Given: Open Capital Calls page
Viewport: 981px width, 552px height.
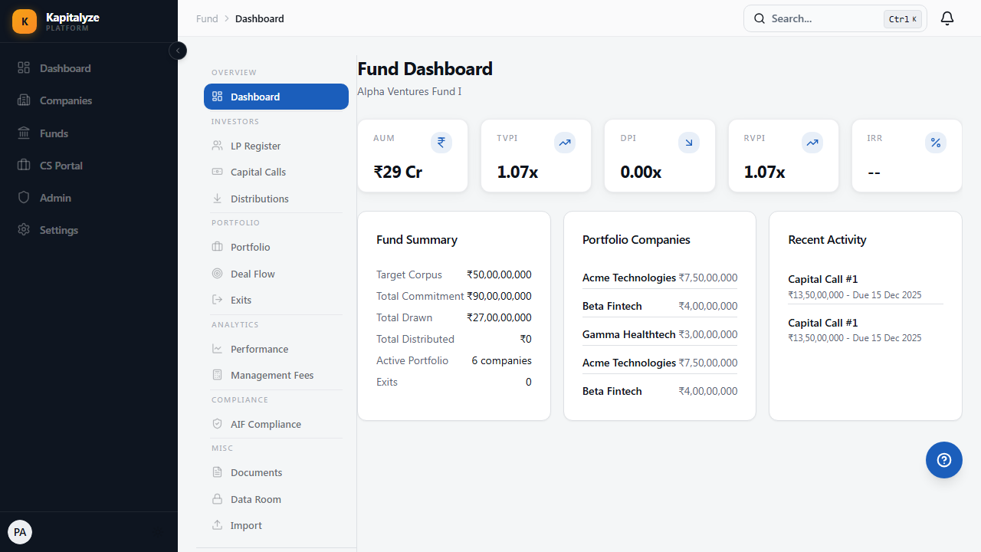Looking at the screenshot, I should click(276, 172).
